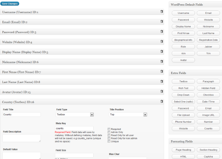
Task: Expand the Website (Website) ID:4 row
Action: click(82, 42)
